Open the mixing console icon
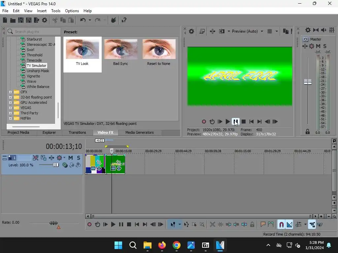 332,30
